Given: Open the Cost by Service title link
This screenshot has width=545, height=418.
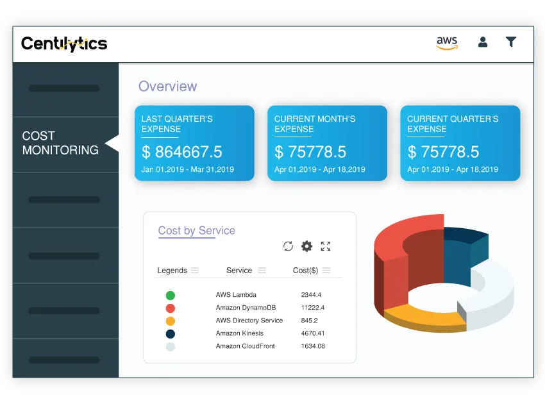Looking at the screenshot, I should coord(196,231).
